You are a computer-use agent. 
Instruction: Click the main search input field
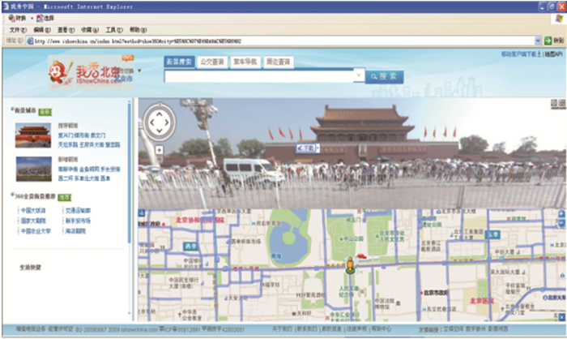pos(259,75)
